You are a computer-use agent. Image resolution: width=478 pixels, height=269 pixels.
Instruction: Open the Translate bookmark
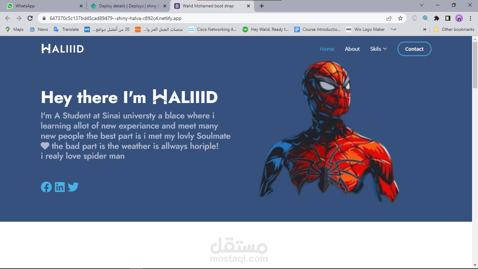click(x=66, y=29)
